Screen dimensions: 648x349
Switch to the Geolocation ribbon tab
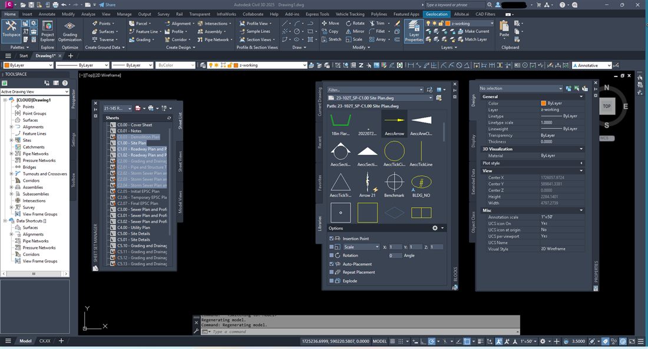pyautogui.click(x=437, y=14)
